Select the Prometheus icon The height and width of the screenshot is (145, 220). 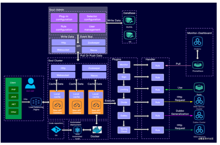[x=198, y=65]
